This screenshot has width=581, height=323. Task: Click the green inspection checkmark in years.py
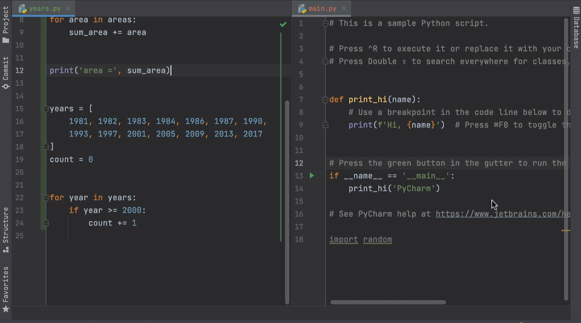click(x=283, y=24)
